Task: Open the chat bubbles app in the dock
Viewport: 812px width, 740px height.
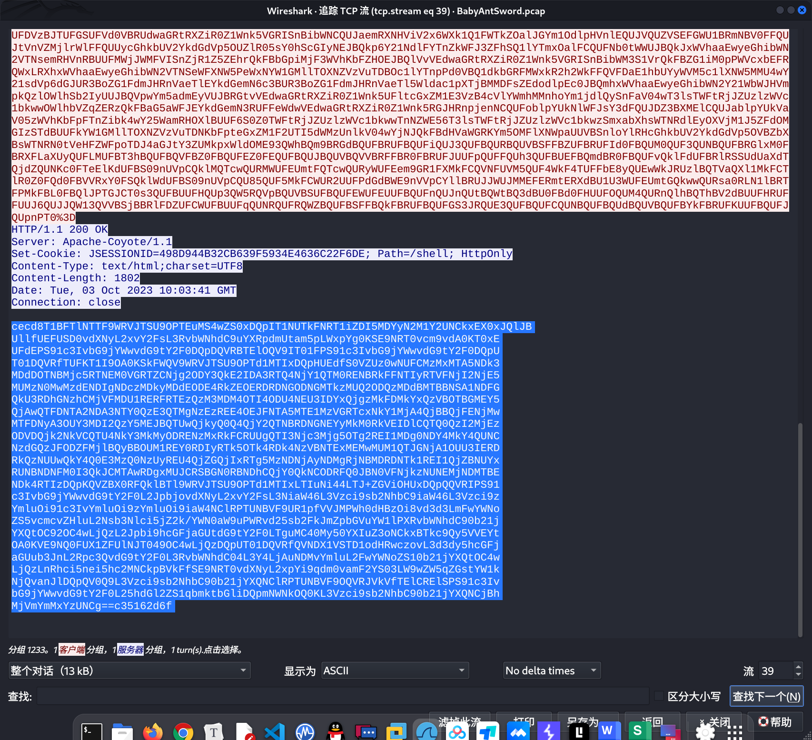Action: point(366,731)
